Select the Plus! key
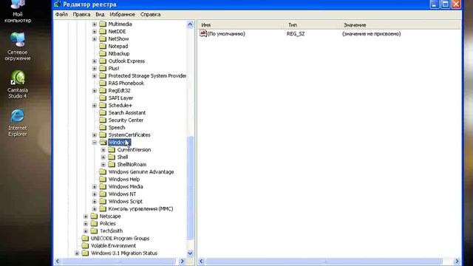Screen dimensions: 473x266 click(x=114, y=69)
